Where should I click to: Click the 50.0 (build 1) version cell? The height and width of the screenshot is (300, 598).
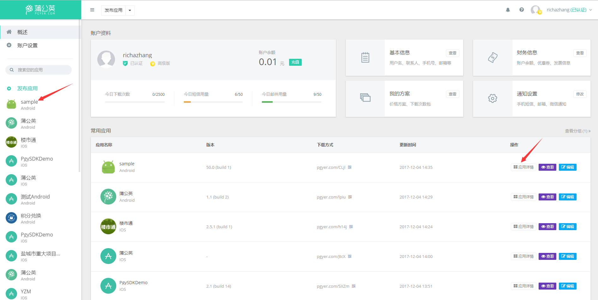click(x=219, y=168)
